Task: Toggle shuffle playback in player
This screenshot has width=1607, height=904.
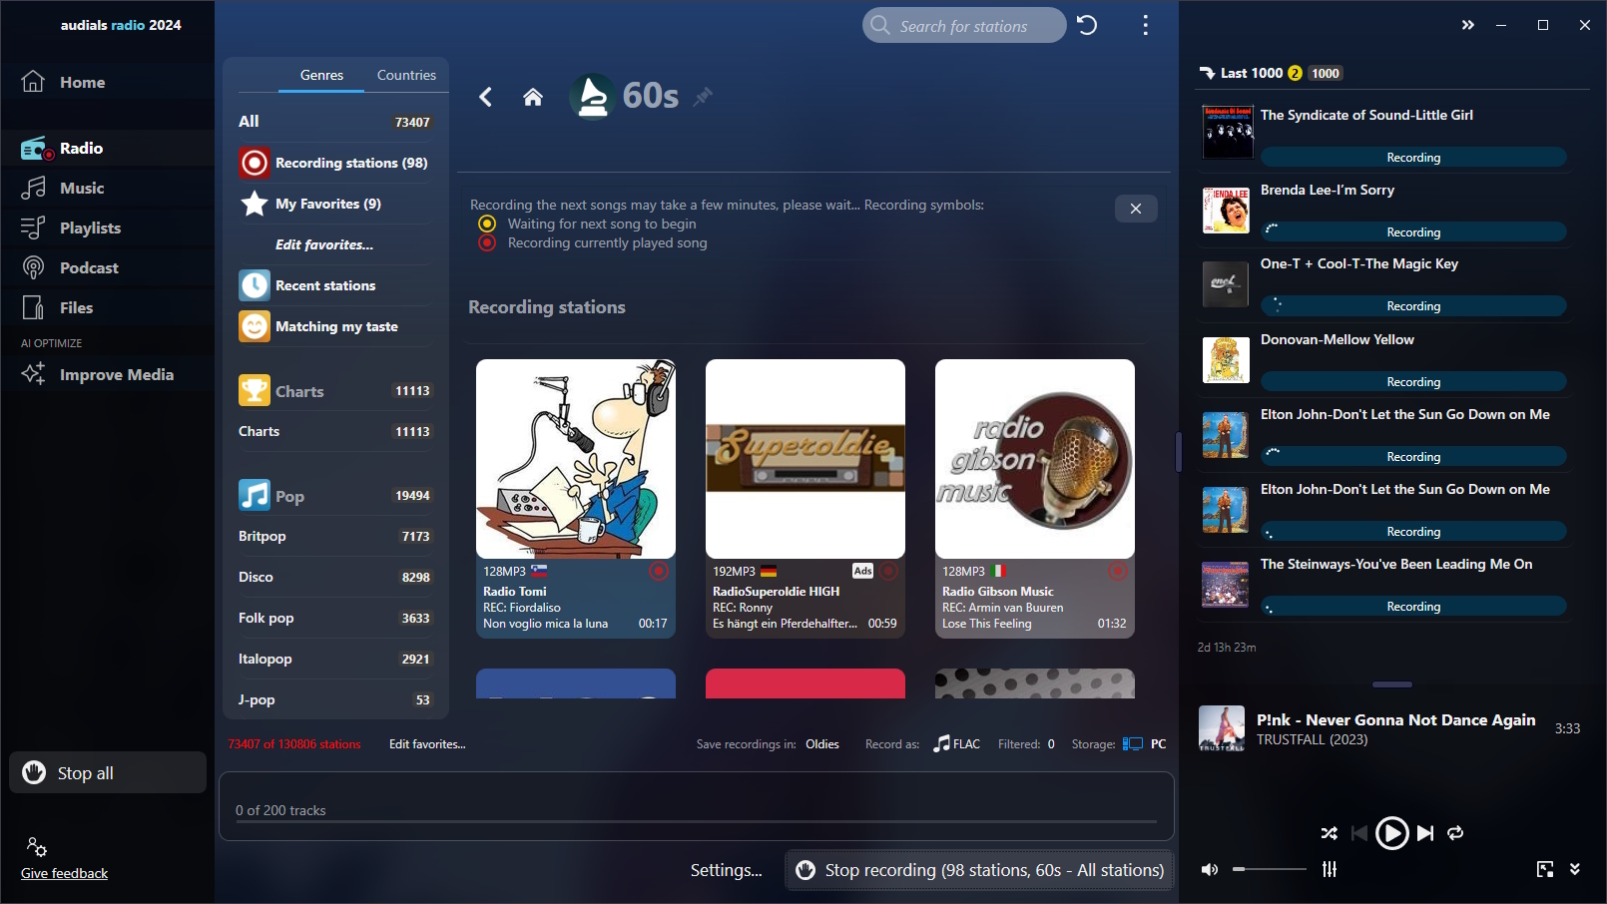Action: pyautogui.click(x=1329, y=833)
